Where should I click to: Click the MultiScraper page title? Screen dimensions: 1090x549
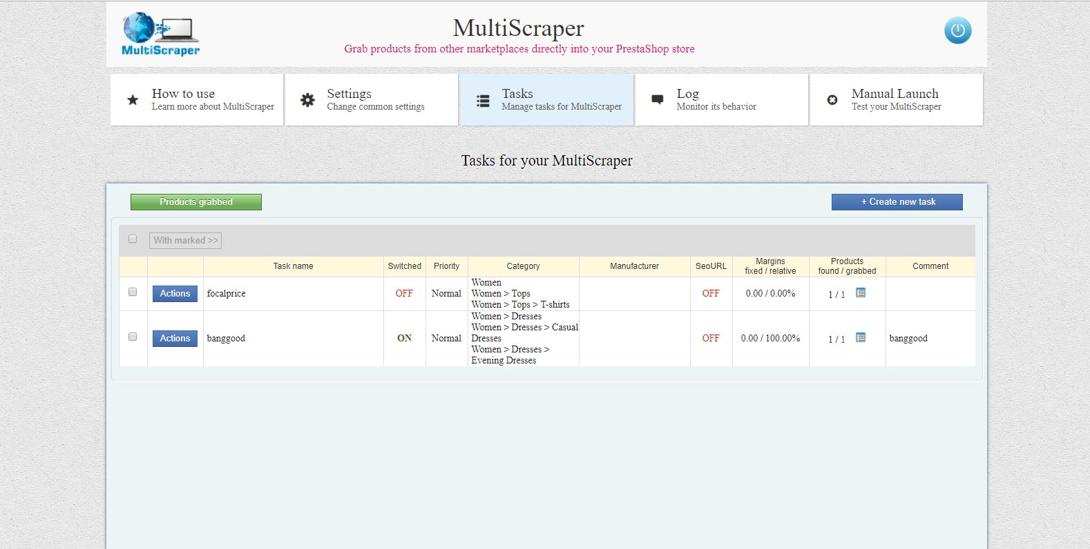(x=518, y=28)
